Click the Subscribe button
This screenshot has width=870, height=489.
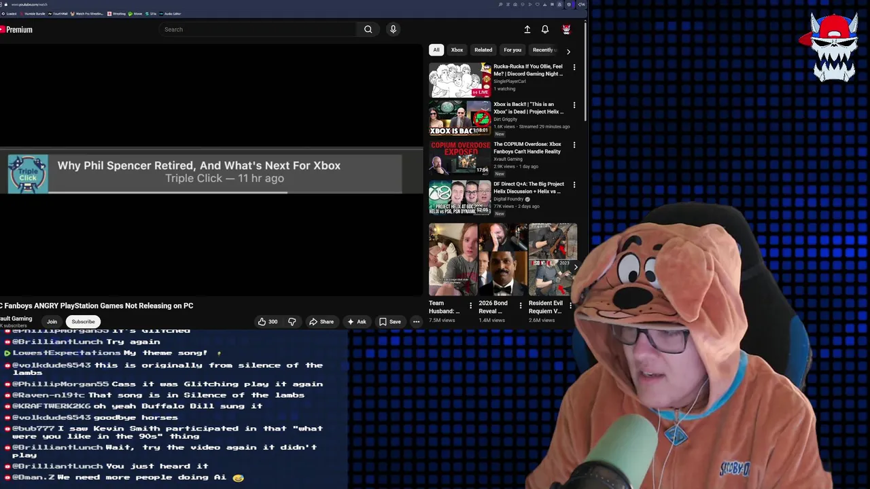(83, 321)
